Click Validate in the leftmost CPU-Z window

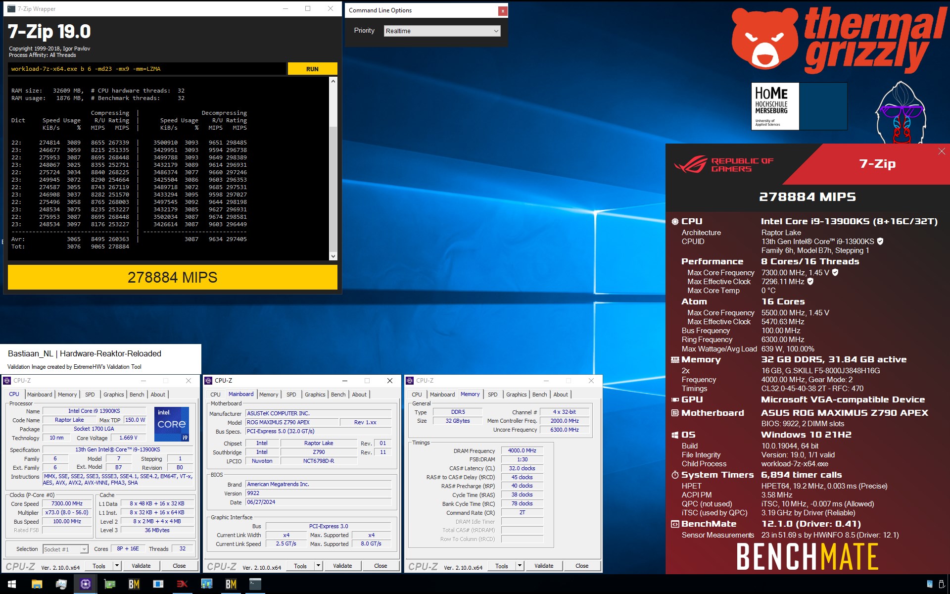141,565
